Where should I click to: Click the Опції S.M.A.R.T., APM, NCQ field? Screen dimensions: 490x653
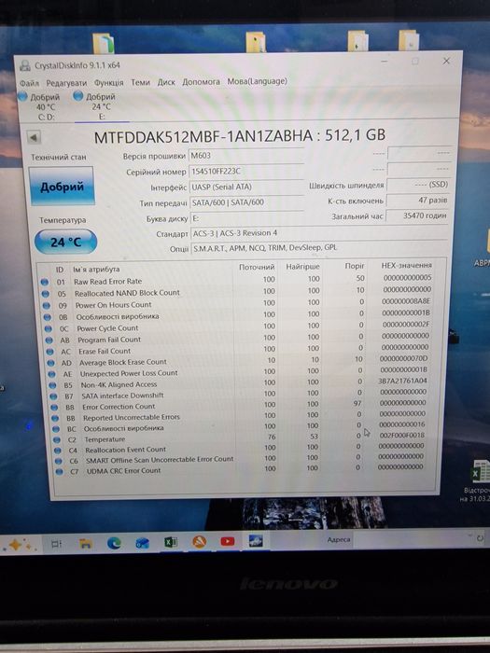tap(319, 248)
